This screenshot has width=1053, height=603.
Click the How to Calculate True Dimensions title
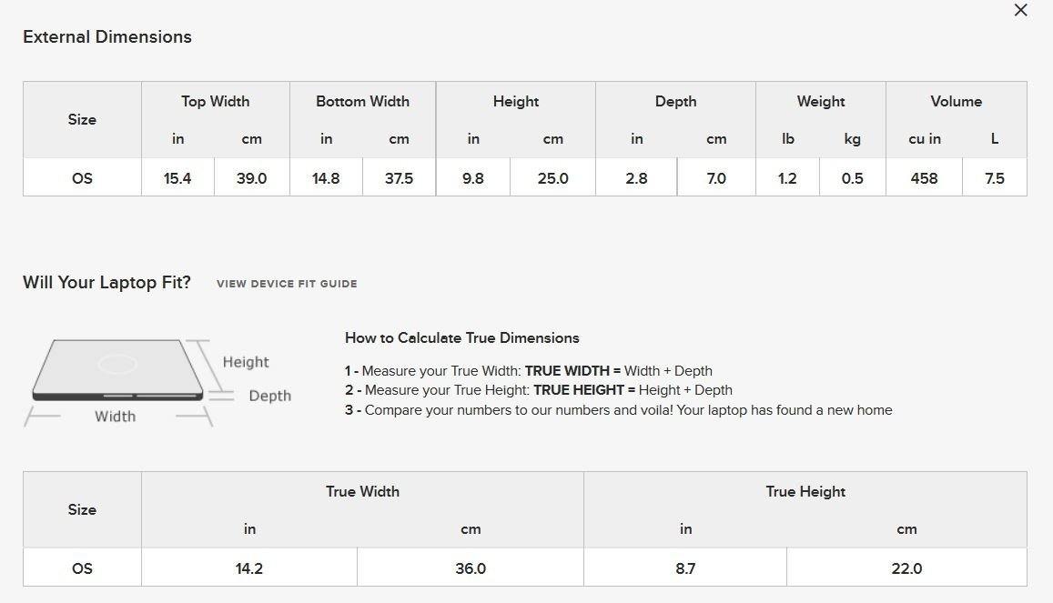tap(462, 338)
